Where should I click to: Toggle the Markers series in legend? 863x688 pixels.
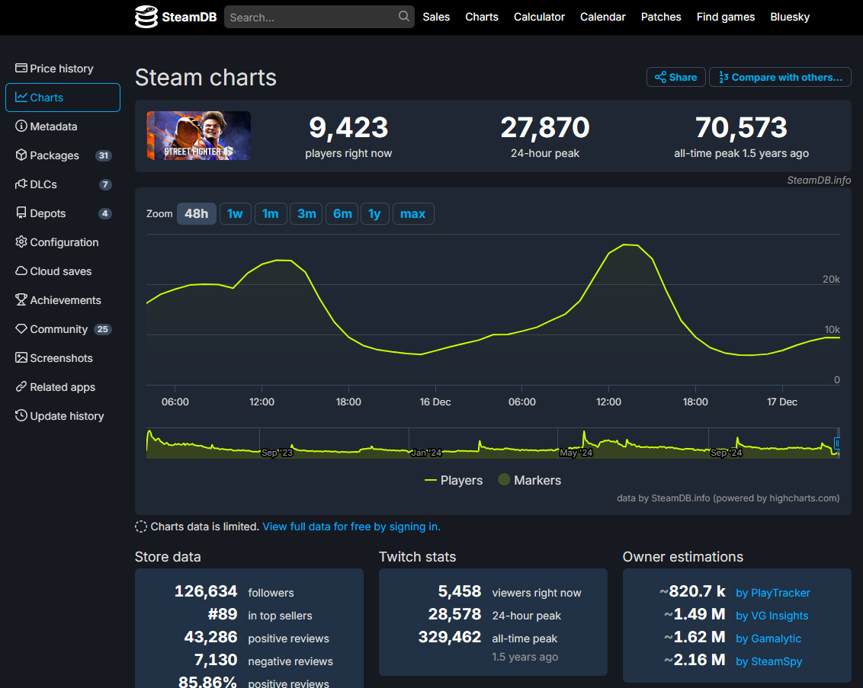click(530, 480)
